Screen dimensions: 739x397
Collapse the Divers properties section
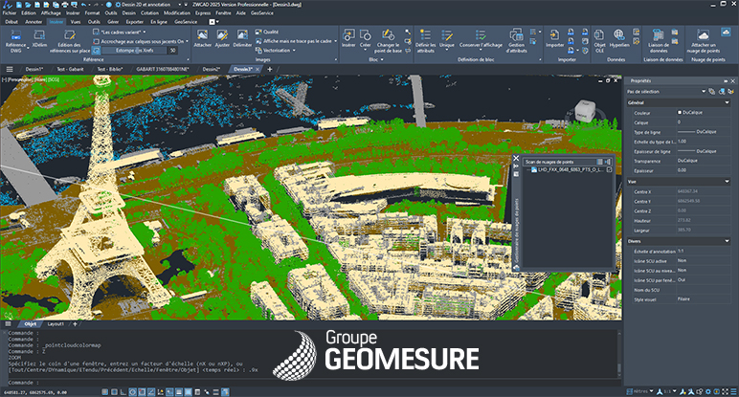pyautogui.click(x=727, y=241)
